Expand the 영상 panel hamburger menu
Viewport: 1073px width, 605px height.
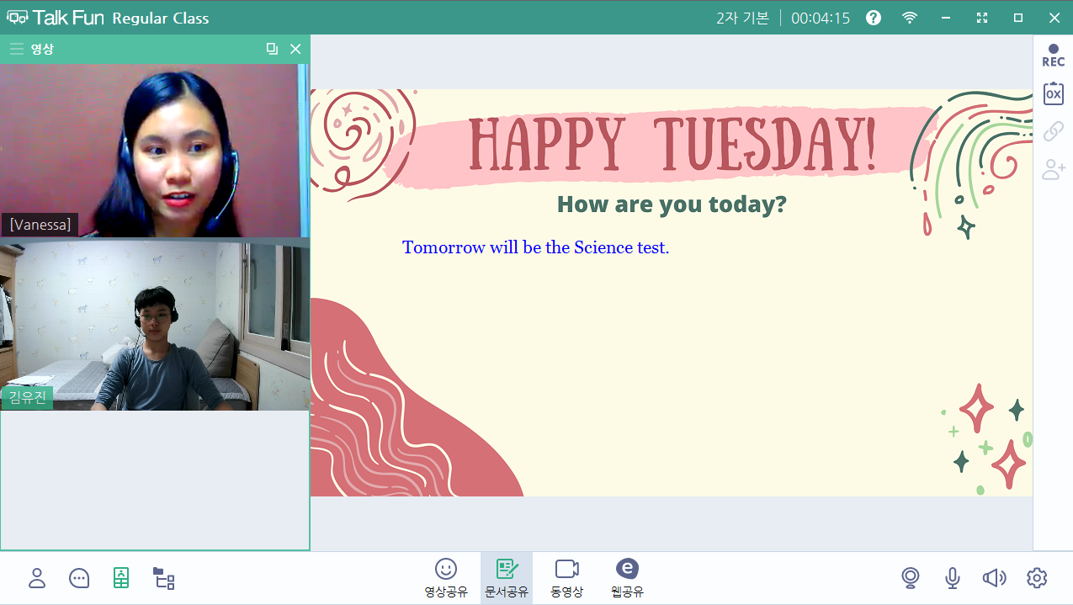(16, 49)
